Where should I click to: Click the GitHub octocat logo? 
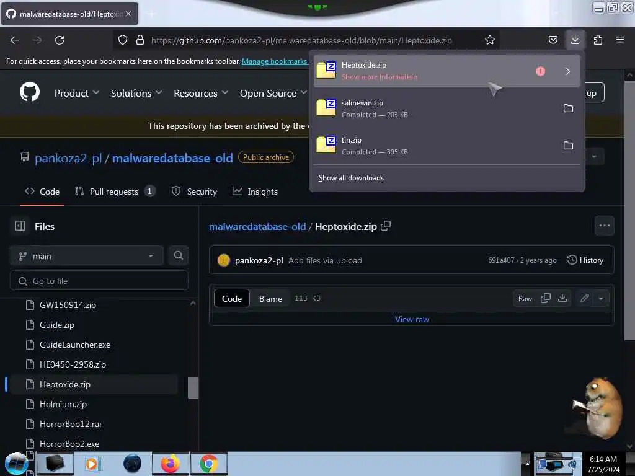(30, 92)
